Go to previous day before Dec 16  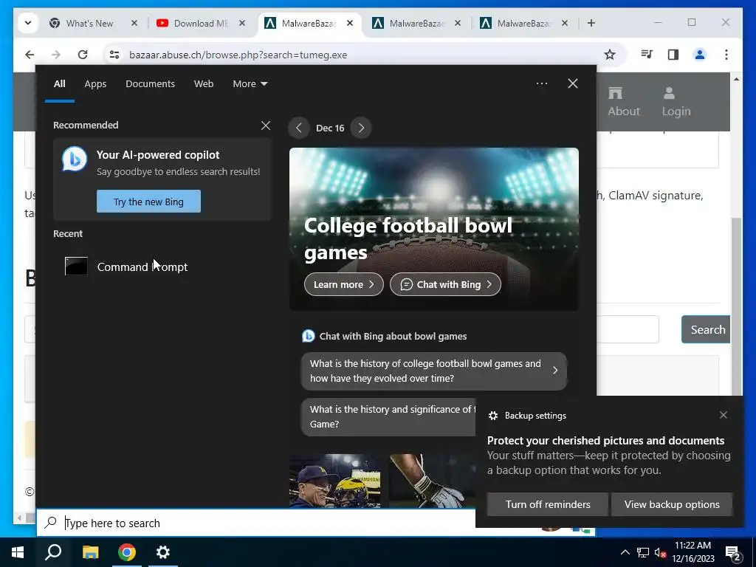tap(299, 128)
